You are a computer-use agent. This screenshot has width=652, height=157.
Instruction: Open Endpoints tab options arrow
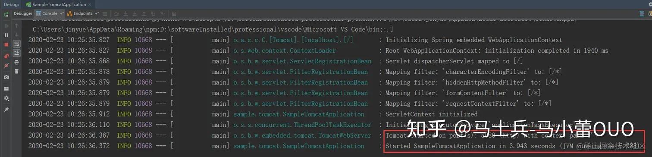[x=96, y=14]
